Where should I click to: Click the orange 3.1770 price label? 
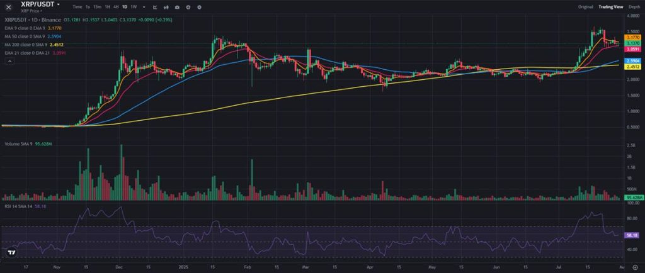pos(631,37)
